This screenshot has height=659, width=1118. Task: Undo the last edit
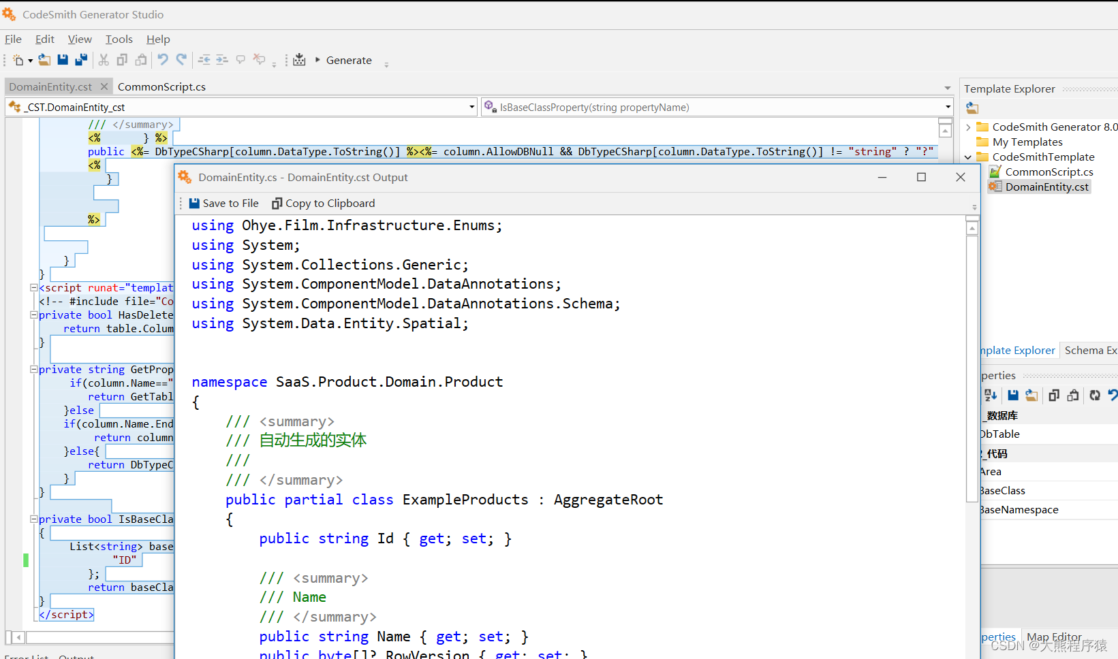pyautogui.click(x=162, y=60)
